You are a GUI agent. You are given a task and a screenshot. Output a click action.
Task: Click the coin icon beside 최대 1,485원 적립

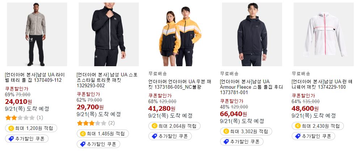click(x=83, y=134)
